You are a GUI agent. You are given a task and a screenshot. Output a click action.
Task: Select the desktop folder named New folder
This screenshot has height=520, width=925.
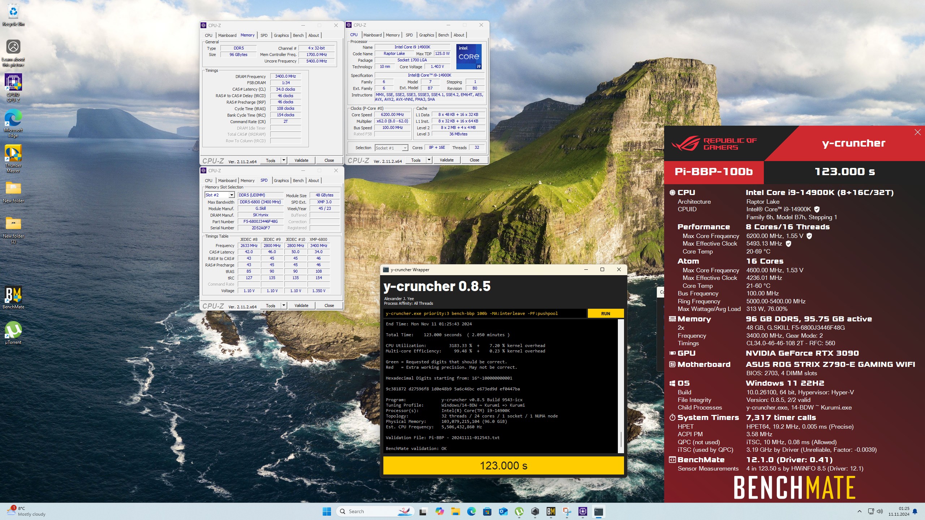click(13, 192)
